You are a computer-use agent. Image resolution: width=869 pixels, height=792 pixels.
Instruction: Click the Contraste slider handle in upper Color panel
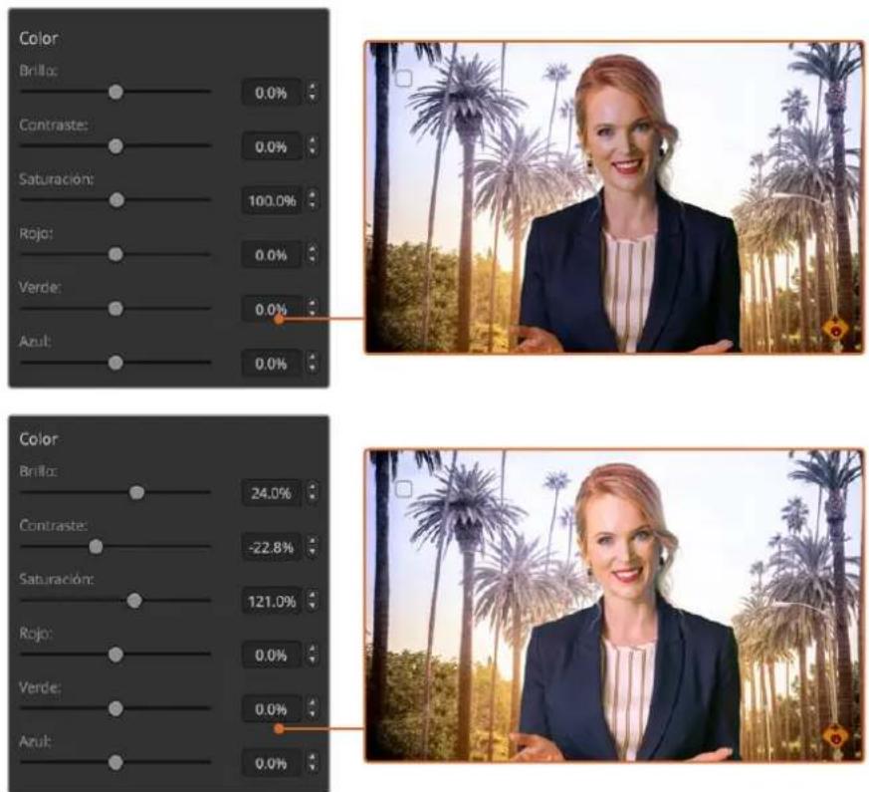115,146
